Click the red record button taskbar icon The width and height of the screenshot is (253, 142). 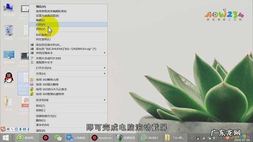click(x=46, y=138)
